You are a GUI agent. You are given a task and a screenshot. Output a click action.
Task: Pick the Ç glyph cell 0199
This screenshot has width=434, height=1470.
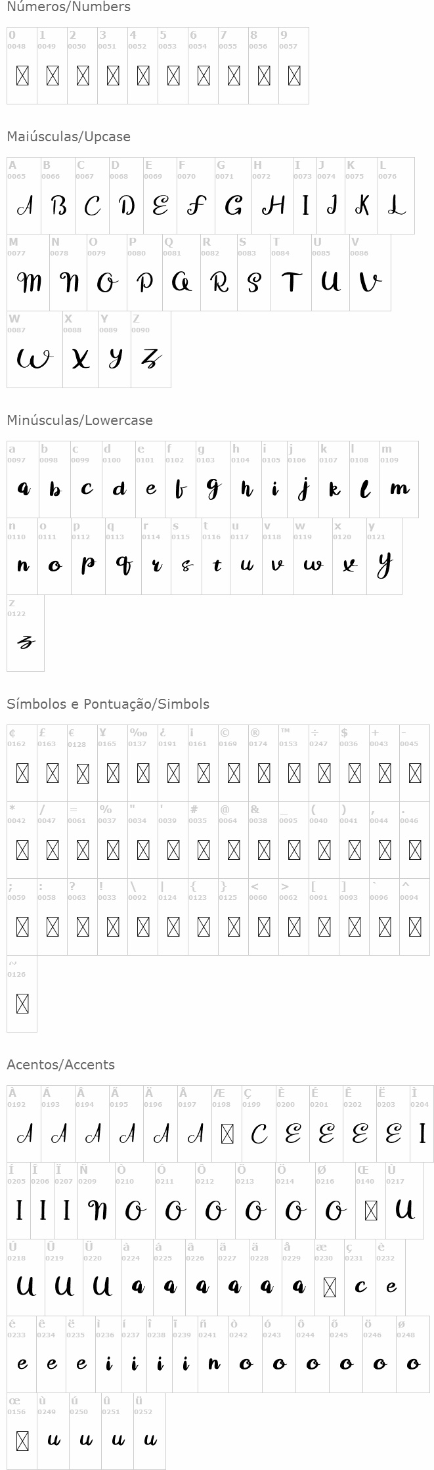pos(259,1124)
